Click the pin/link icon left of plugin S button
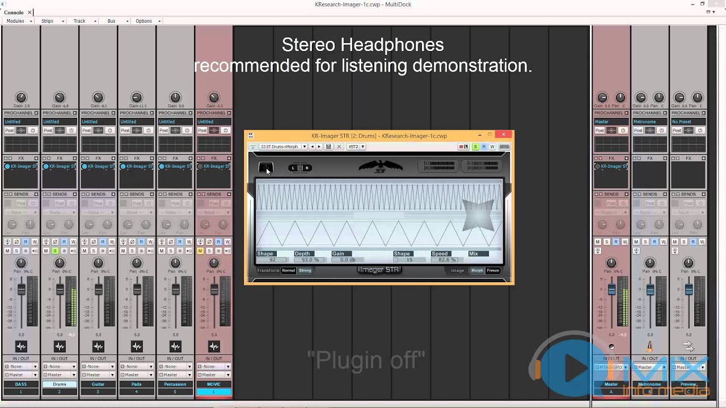This screenshot has height=408, width=726. (463, 147)
